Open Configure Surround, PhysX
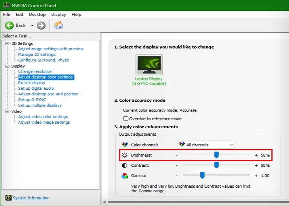Screen dimensions: 289x206 (x=43, y=60)
